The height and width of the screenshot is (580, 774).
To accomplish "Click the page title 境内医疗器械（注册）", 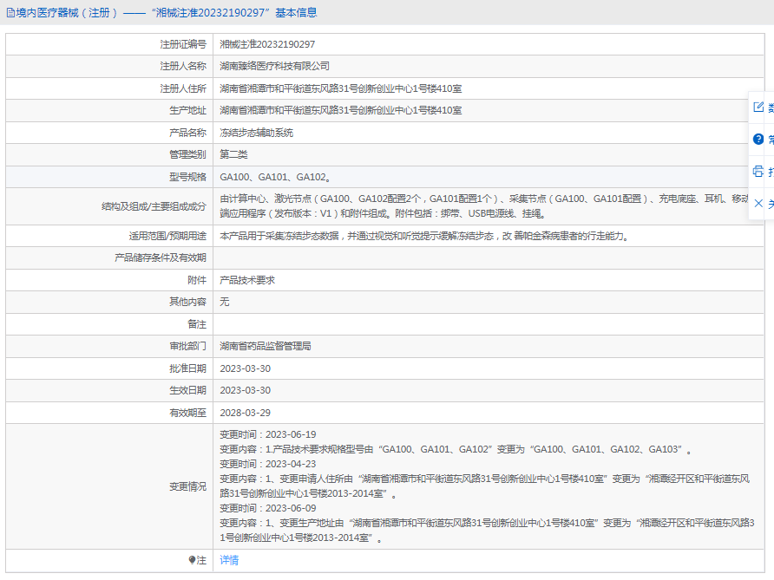I will 67,13.
